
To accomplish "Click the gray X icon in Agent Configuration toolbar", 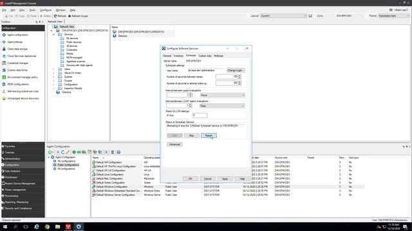I will pyautogui.click(x=58, y=152).
